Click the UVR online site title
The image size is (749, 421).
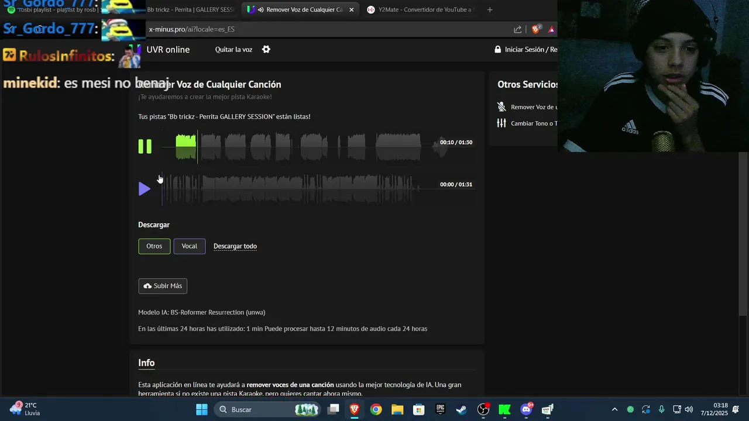pos(168,50)
